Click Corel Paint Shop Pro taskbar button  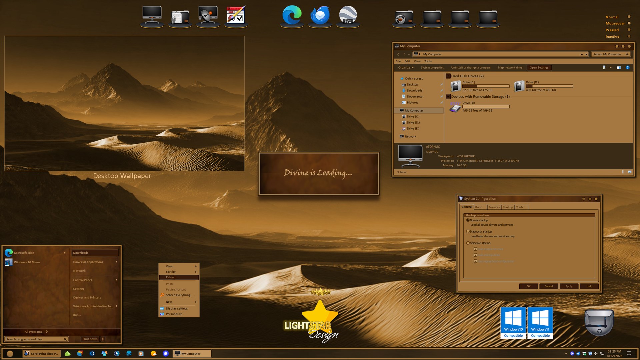[41, 354]
